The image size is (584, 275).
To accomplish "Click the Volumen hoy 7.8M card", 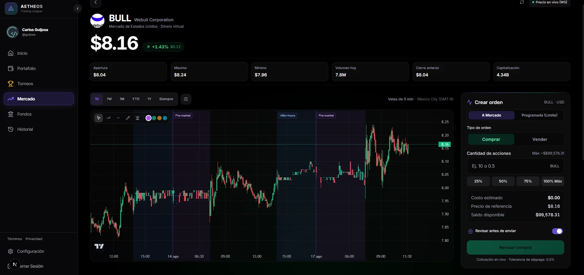I will tap(370, 72).
